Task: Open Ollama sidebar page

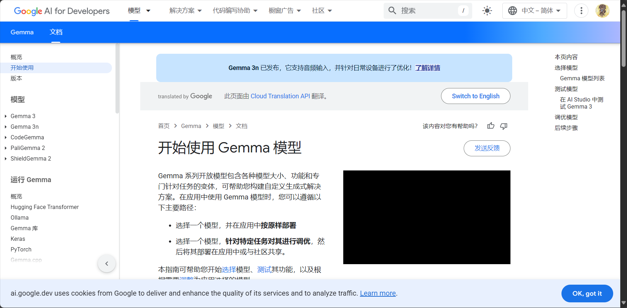Action: (19, 217)
